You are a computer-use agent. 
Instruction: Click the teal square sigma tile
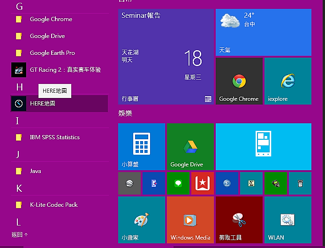coord(251,183)
